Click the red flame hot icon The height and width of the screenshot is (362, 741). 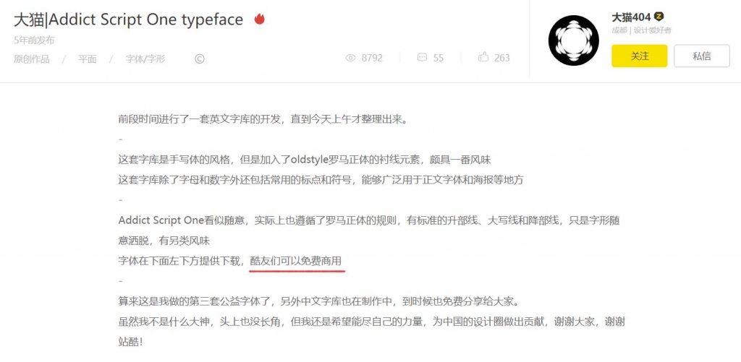pos(260,19)
